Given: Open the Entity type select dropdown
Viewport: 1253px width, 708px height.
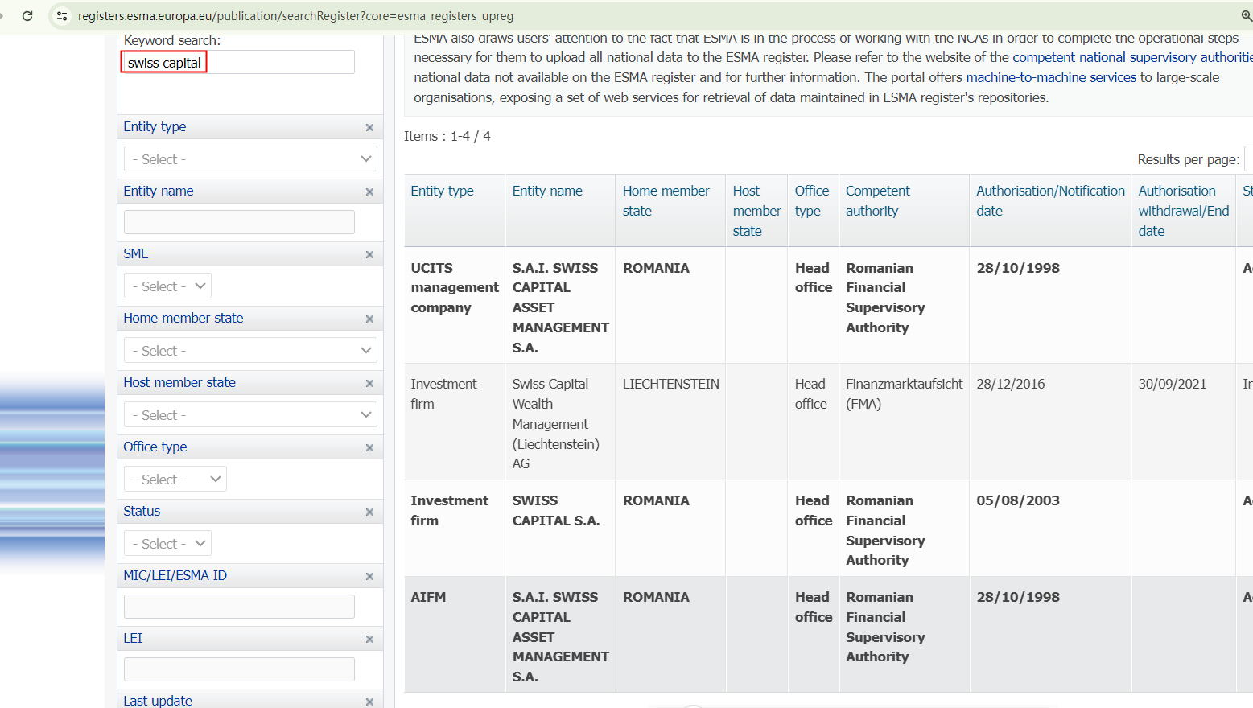Looking at the screenshot, I should pos(250,159).
